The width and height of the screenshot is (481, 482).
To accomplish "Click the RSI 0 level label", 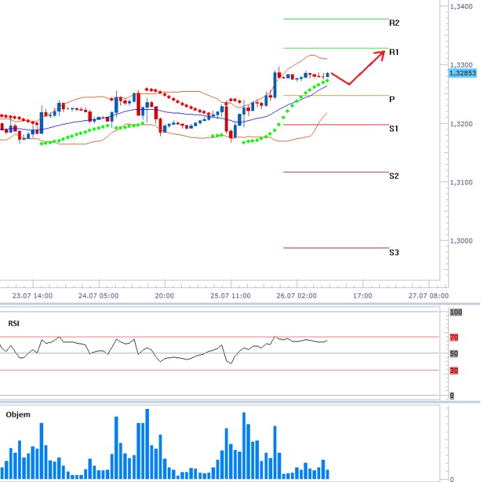I will 452,396.
